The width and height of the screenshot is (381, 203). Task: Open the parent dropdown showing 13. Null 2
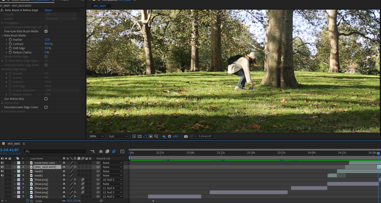pyautogui.click(x=112, y=196)
